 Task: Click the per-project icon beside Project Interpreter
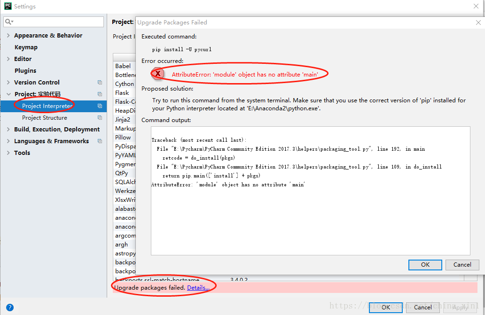click(100, 106)
